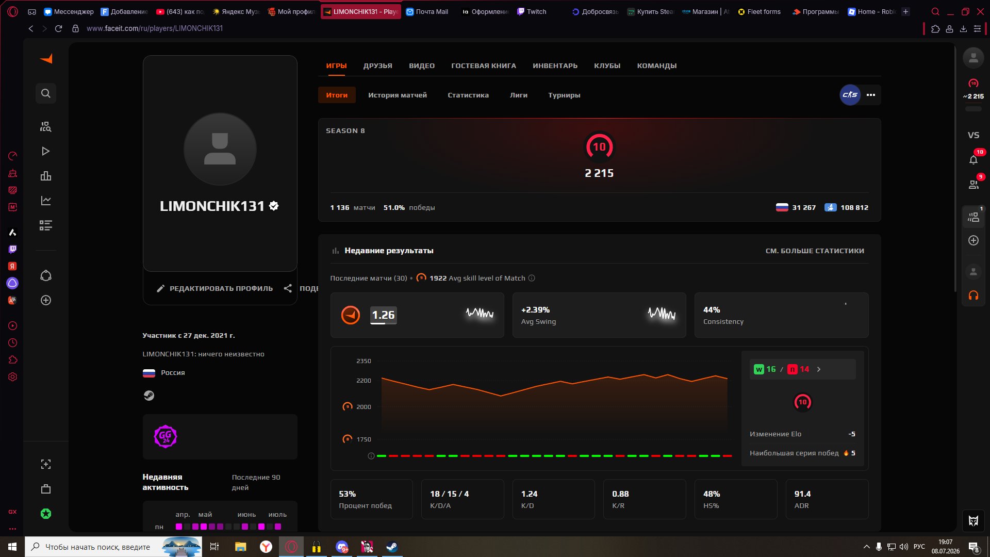Open the matchmaking player-search sidebar icon
Image resolution: width=990 pixels, height=557 pixels.
click(x=46, y=126)
